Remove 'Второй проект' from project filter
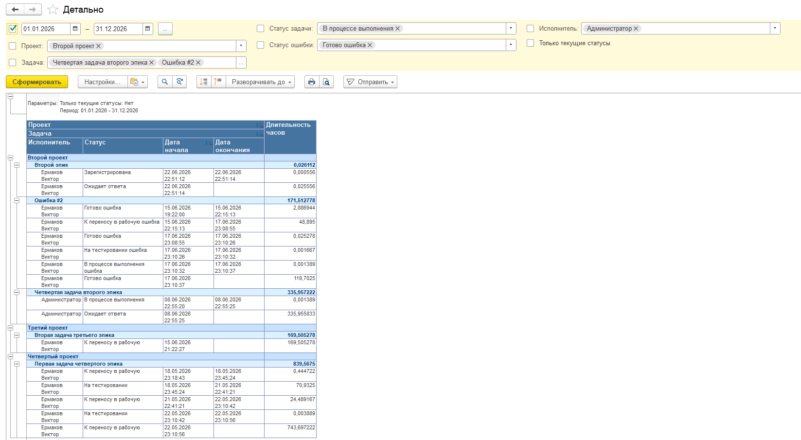The height and width of the screenshot is (440, 801). [x=99, y=46]
